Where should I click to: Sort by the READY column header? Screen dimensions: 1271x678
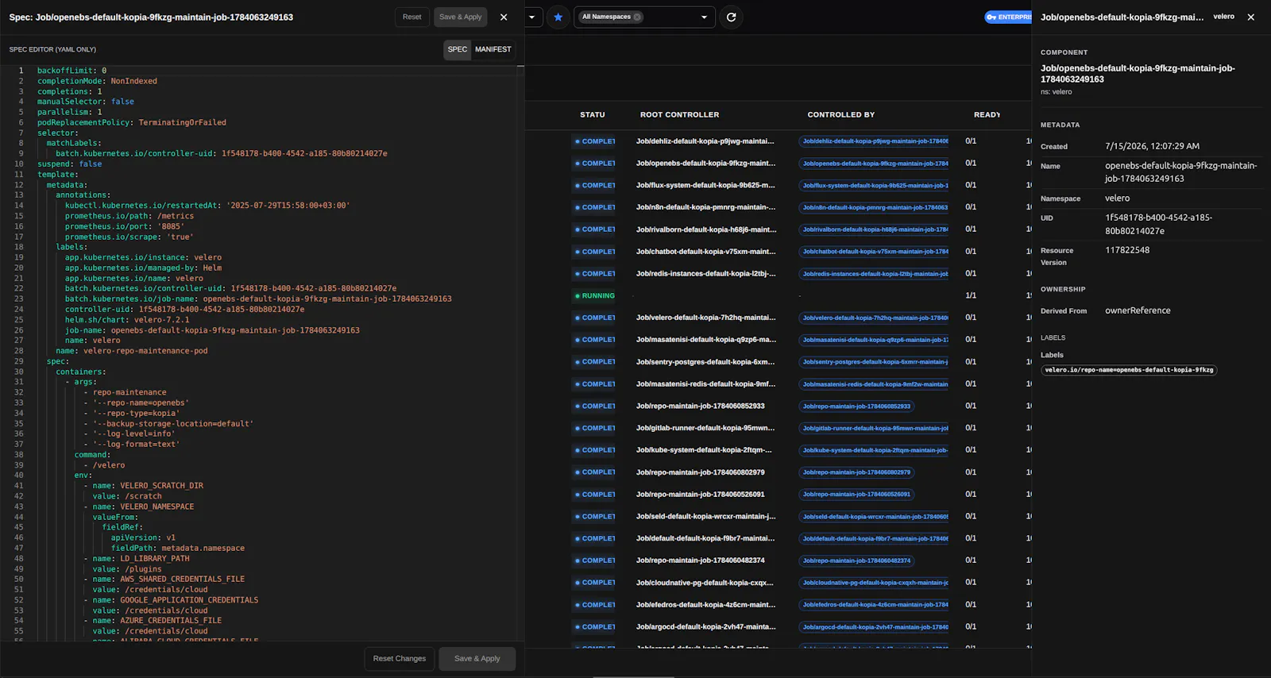coord(987,114)
